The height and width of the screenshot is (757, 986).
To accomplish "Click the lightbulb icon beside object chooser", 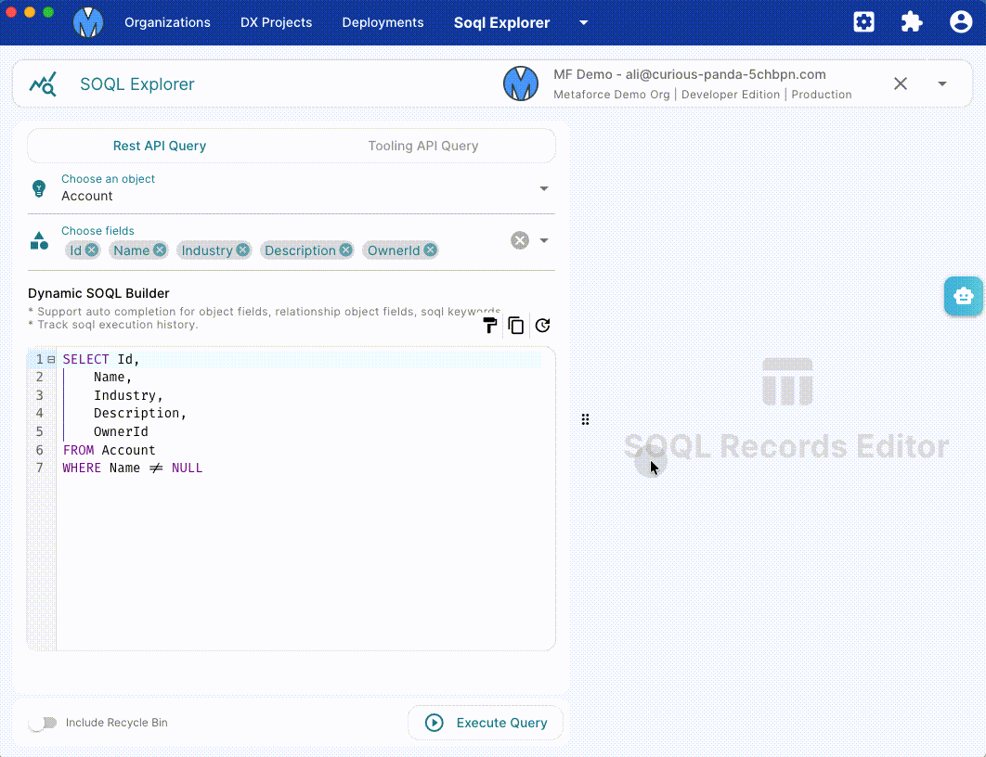I will (39, 188).
